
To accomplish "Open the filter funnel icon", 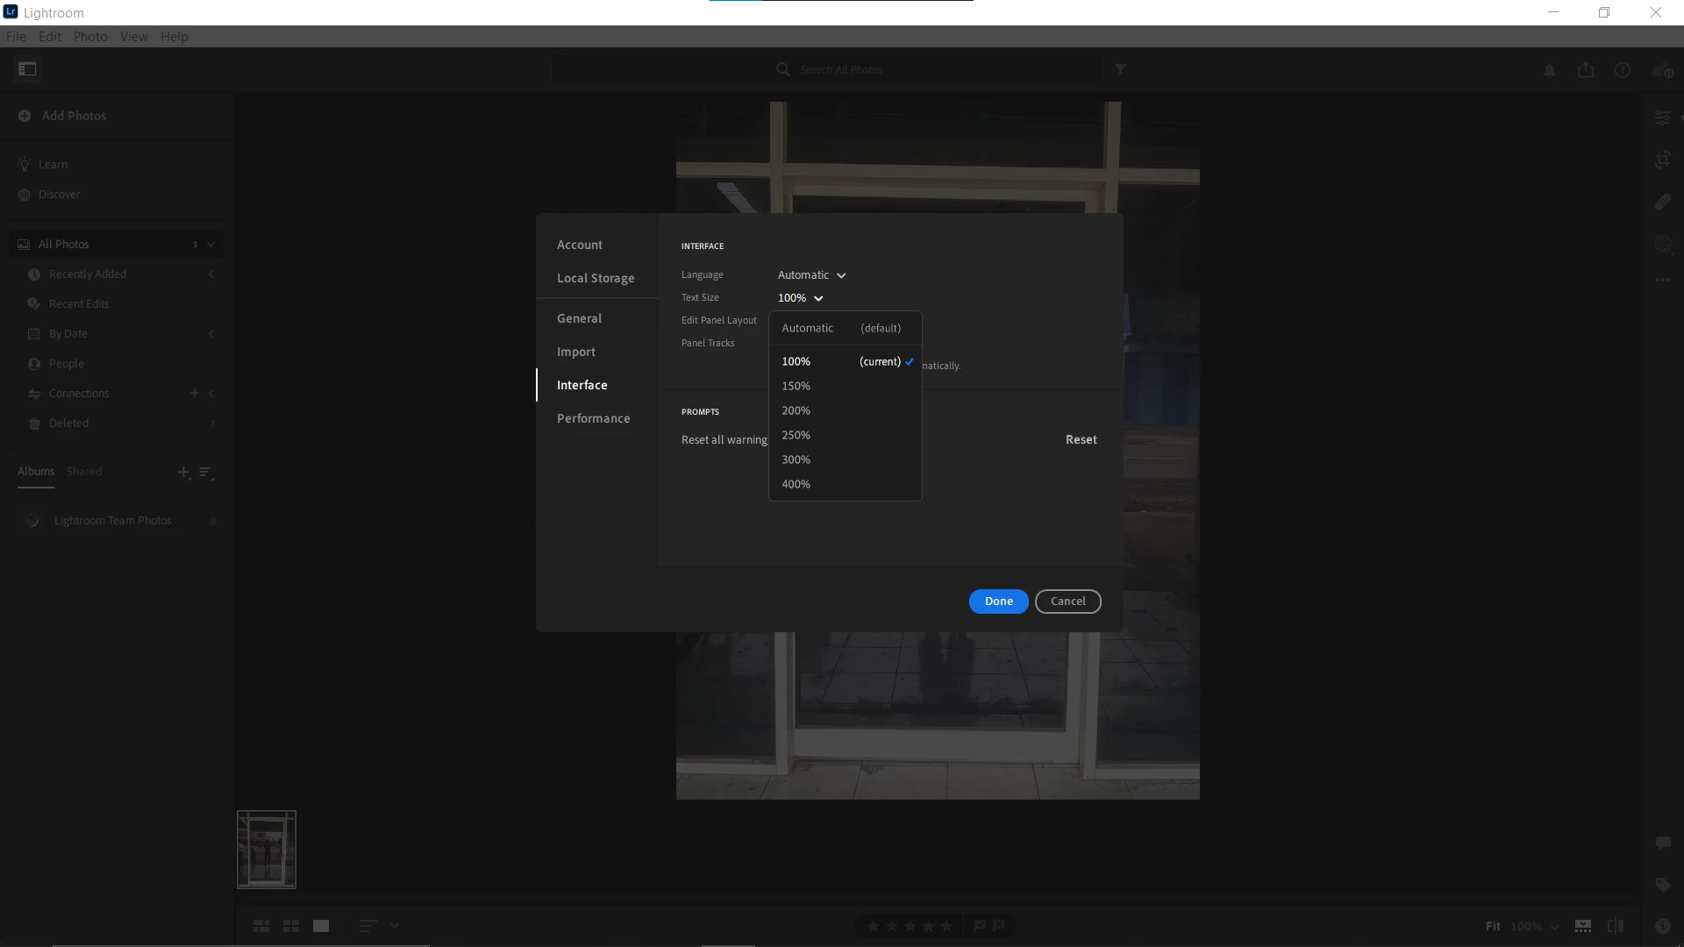I will tap(1120, 69).
